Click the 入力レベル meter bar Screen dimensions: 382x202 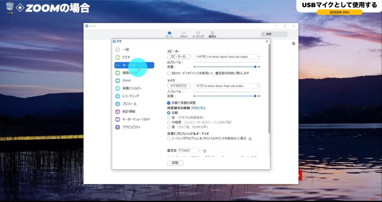pos(227,92)
